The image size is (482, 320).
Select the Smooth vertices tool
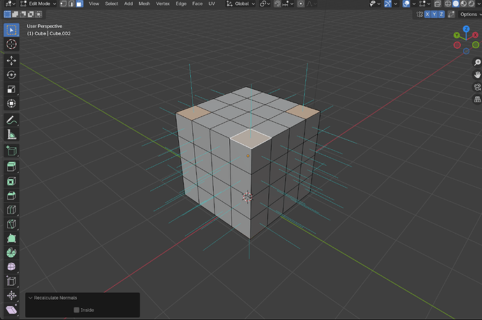(11, 267)
